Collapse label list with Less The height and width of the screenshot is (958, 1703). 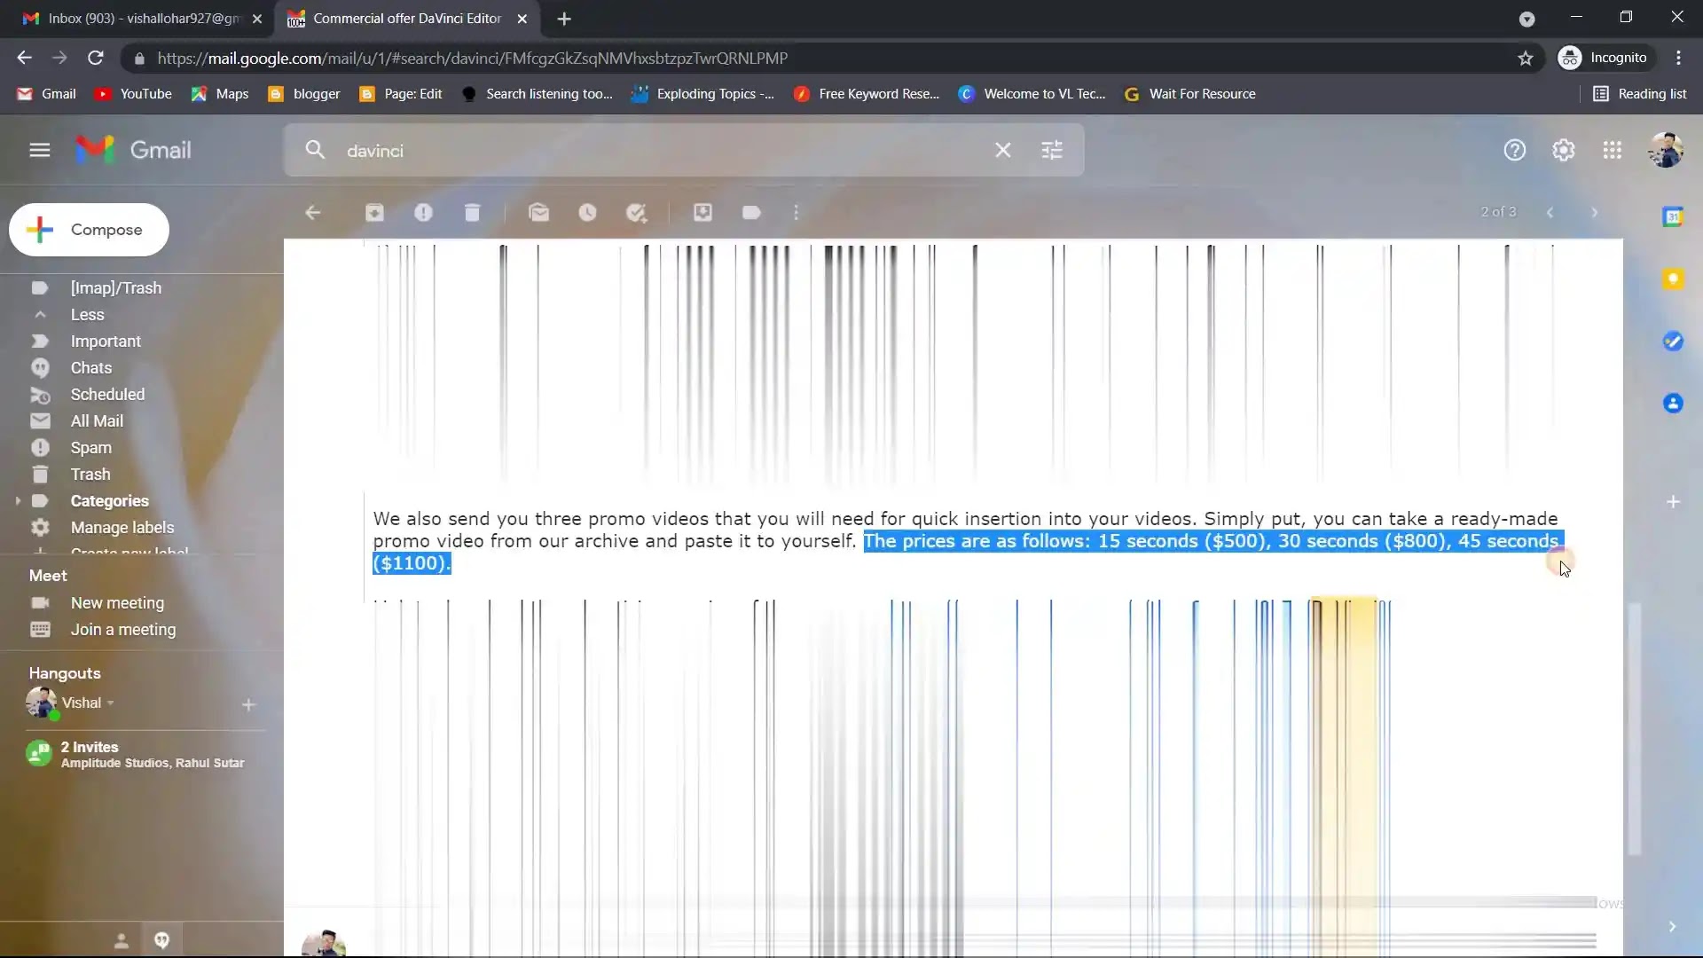click(87, 315)
